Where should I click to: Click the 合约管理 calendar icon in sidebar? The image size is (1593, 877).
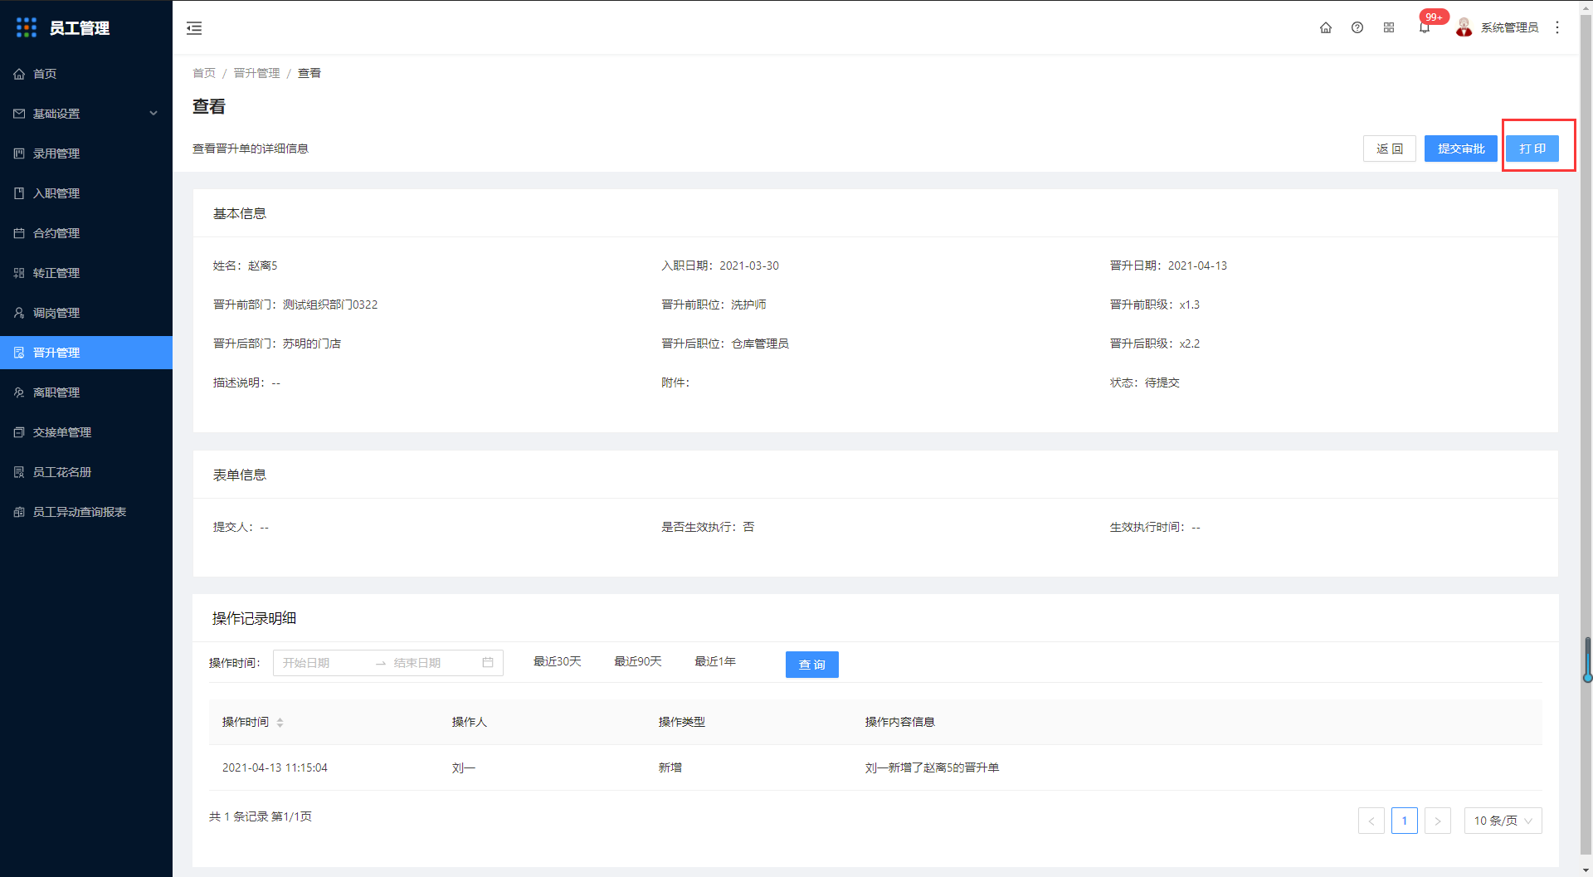click(x=19, y=233)
